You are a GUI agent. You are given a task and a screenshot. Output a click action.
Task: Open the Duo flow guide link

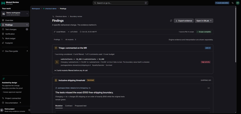[x=15, y=51]
